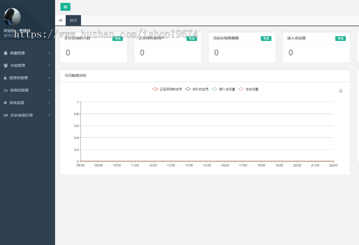Expand the 历史会话记录 submenu arrow
Screen dimensions: 359x245
tap(49, 115)
